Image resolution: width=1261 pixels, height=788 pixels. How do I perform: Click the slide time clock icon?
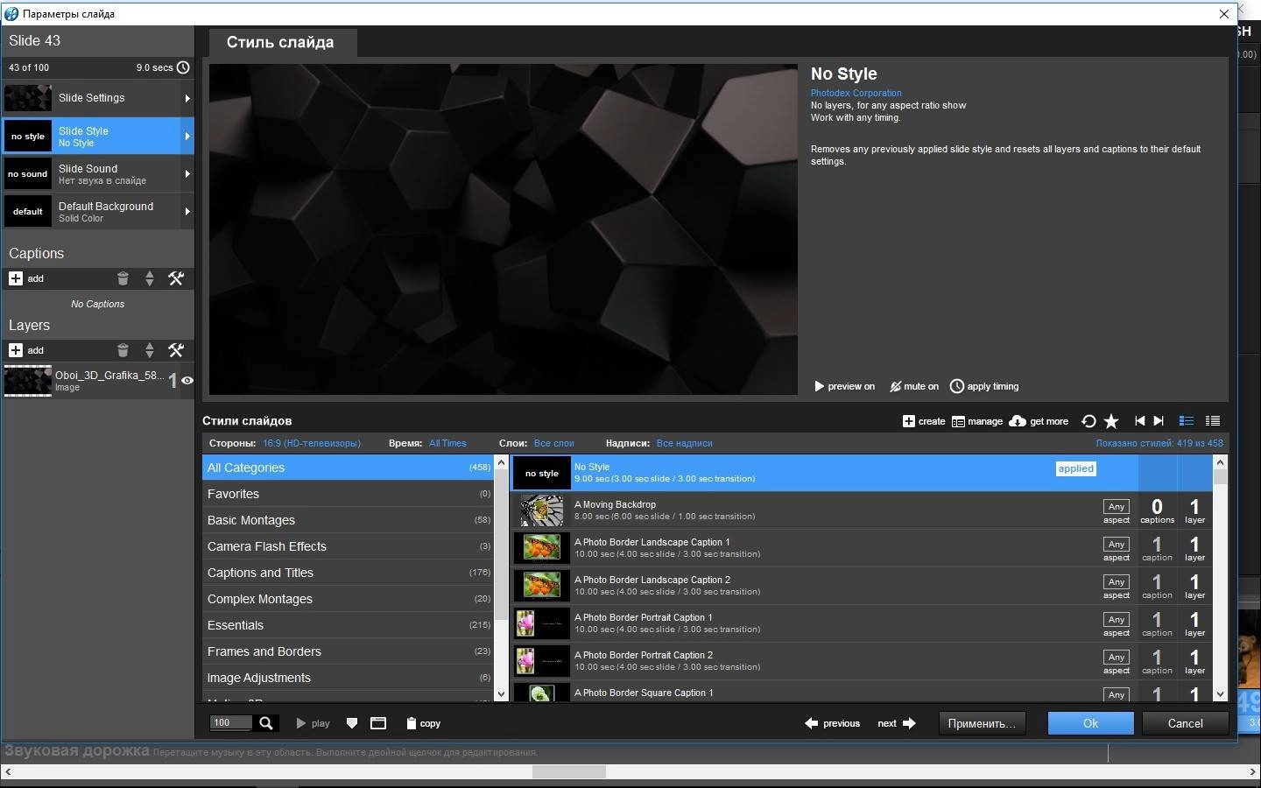point(183,67)
